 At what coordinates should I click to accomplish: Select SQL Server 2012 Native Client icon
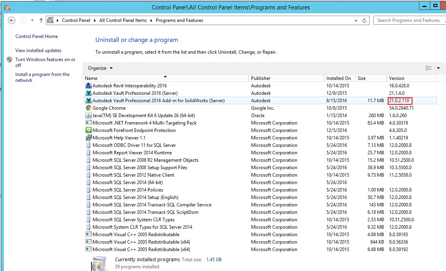pyautogui.click(x=89, y=175)
